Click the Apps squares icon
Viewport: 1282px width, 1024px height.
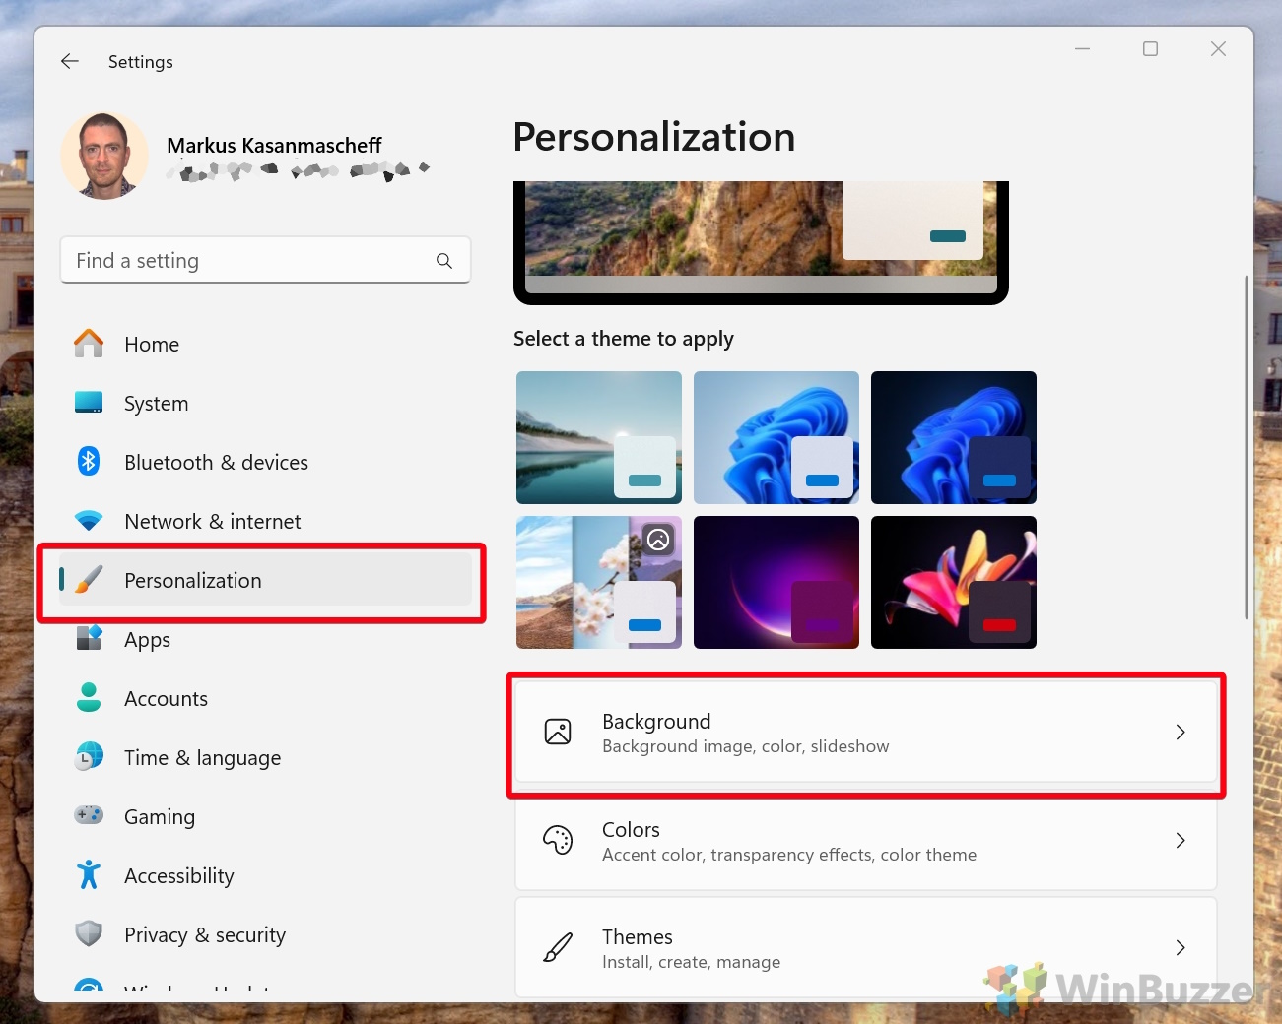coord(89,639)
